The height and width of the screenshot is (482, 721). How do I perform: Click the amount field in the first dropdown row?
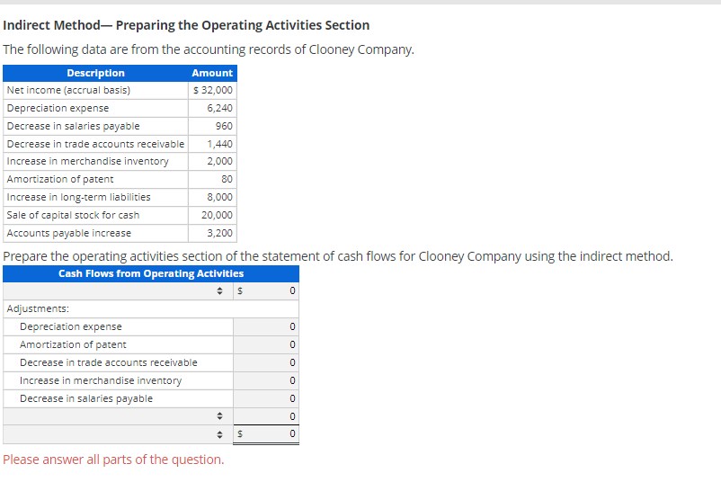pyautogui.click(x=266, y=290)
